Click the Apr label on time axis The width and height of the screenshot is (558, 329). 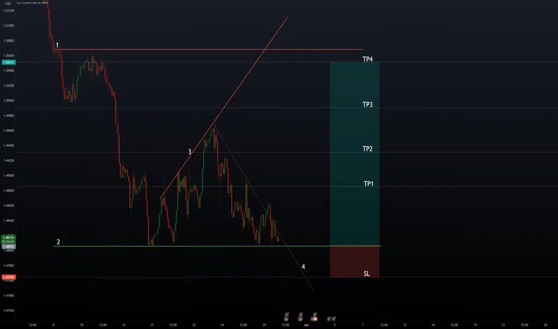coord(307,325)
